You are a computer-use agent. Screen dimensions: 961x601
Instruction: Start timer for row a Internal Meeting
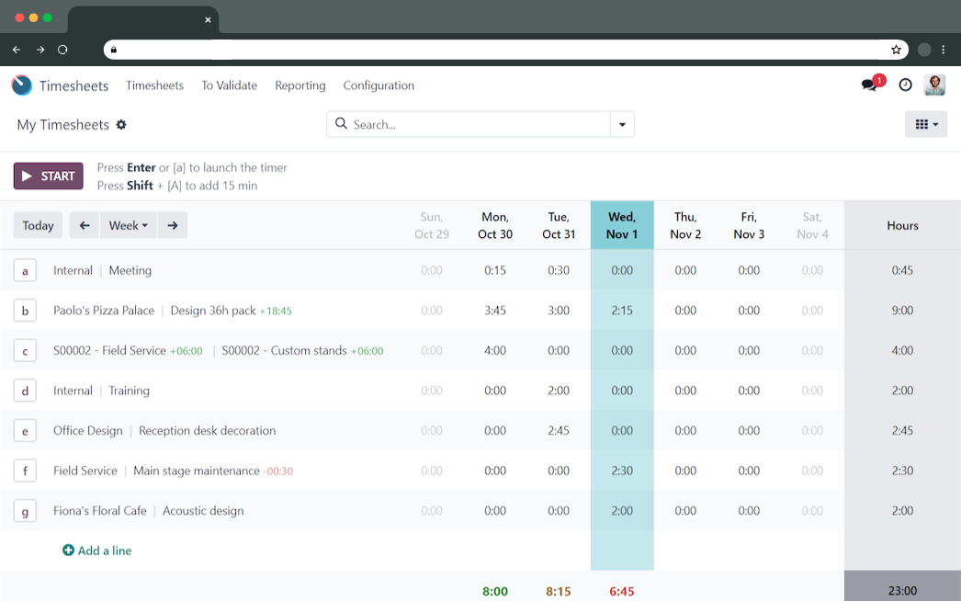pos(25,271)
